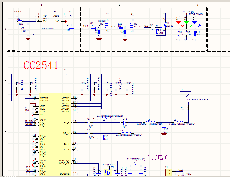Image resolution: width=230 pixels, height=177 pixels.
Task: Select the U3 voltage regulator block
Action: [51, 20]
